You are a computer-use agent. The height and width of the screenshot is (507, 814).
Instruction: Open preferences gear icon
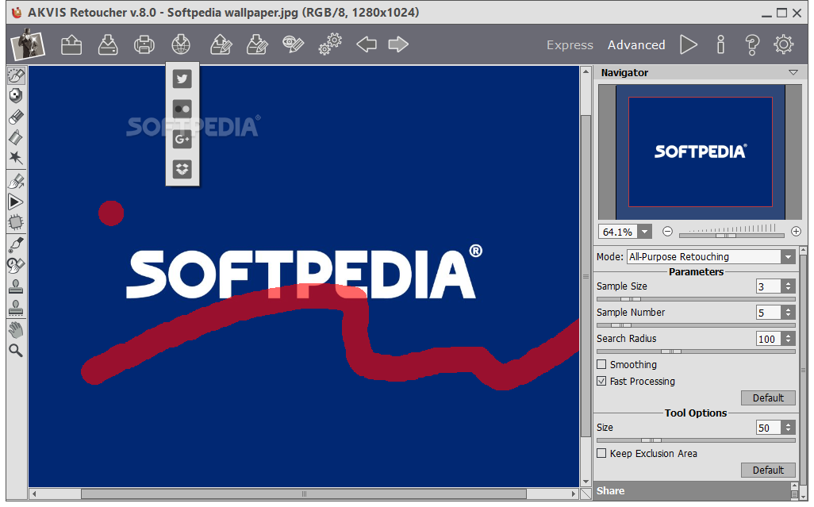click(783, 44)
